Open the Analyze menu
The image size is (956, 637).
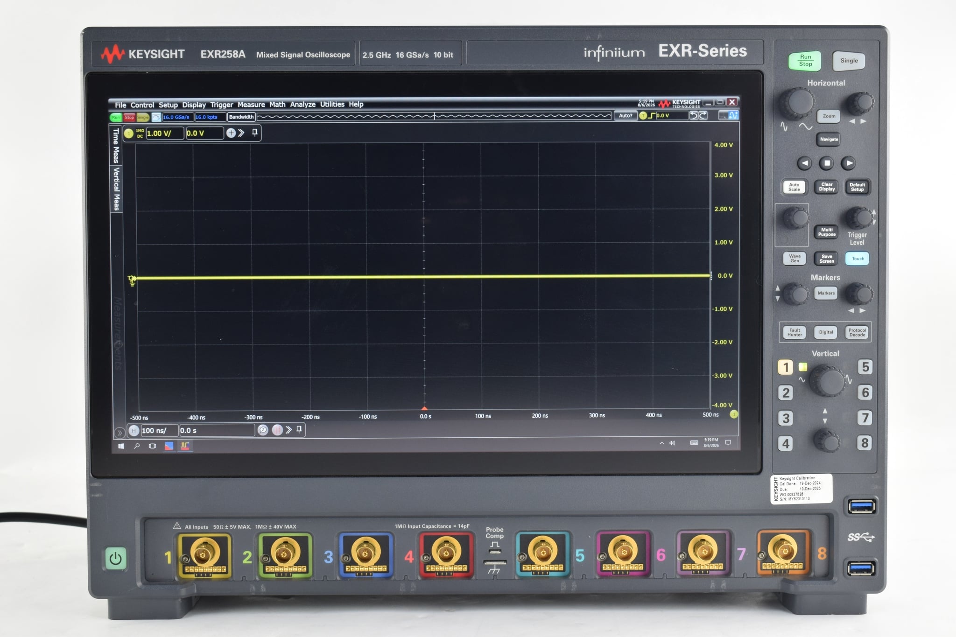(x=302, y=105)
